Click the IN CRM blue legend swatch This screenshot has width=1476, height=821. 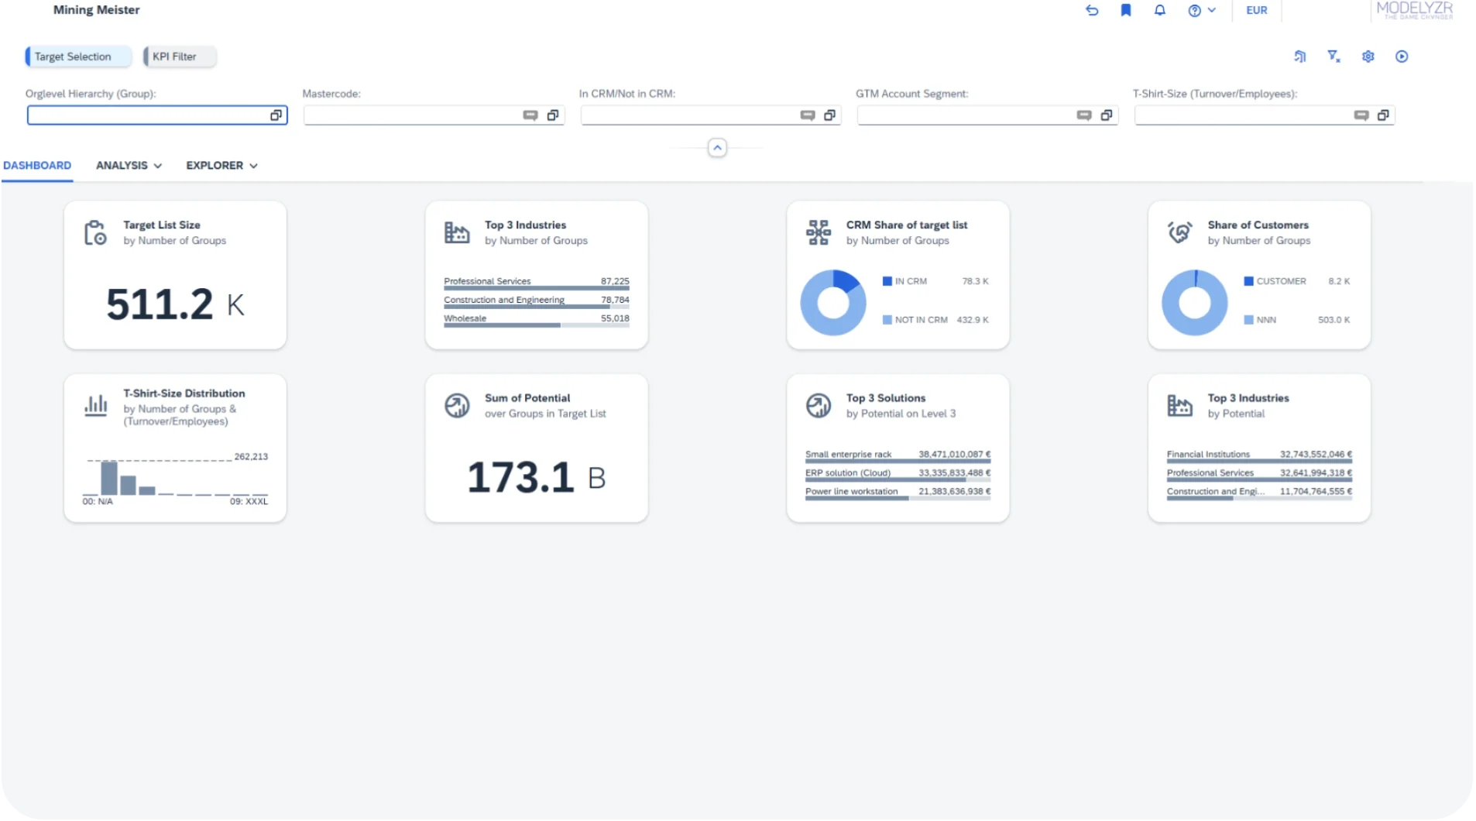(887, 281)
